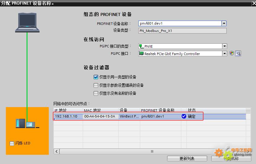Expand the Realtek PCIe GbE interface dropdown

[225, 54]
